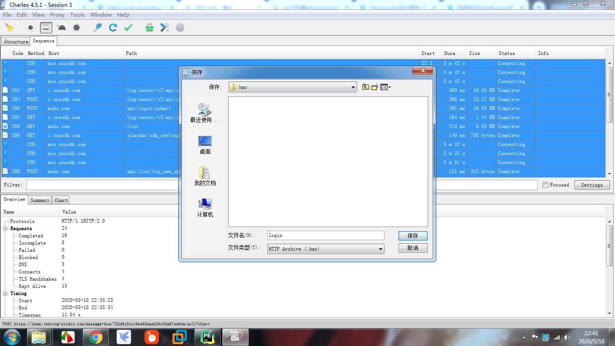Click the filter Settings button

[592, 185]
